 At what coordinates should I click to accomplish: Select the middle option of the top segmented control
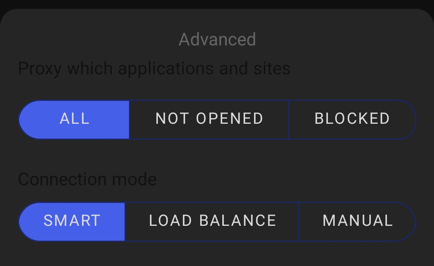click(209, 119)
